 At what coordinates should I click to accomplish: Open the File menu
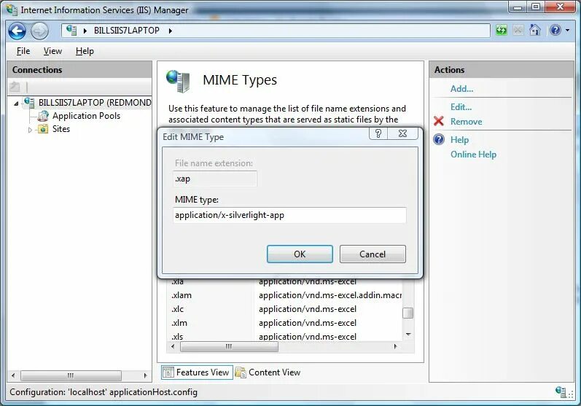(x=23, y=51)
